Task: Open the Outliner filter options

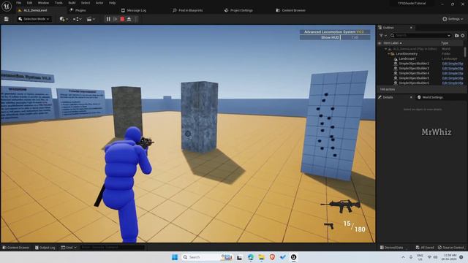Action: 382,35
